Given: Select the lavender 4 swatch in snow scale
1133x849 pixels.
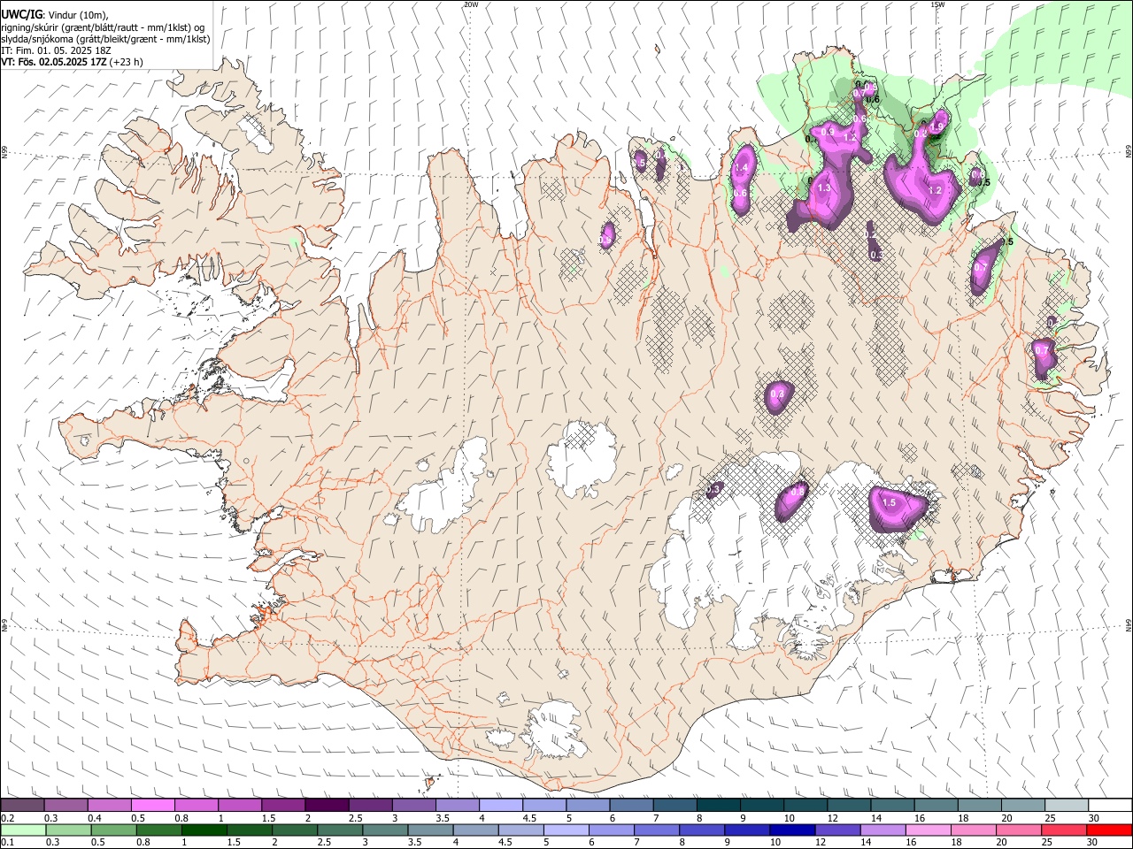Looking at the screenshot, I should (501, 806).
